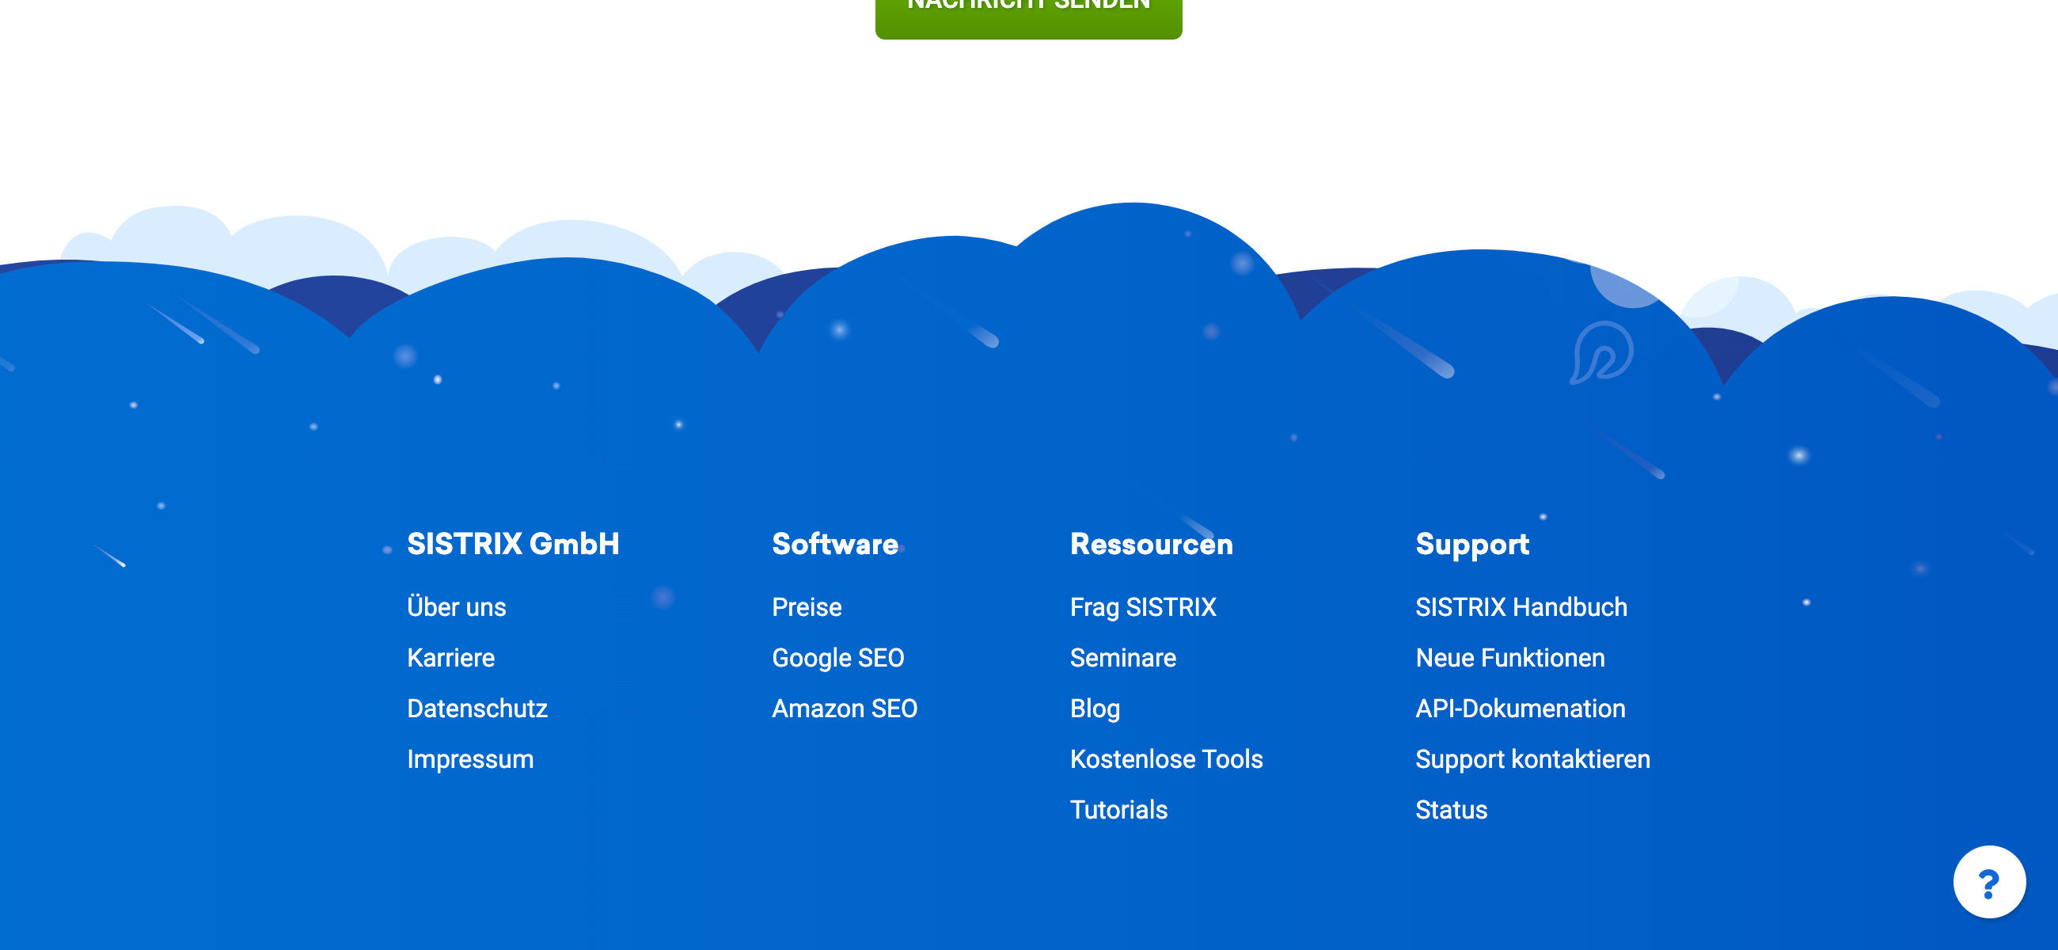The height and width of the screenshot is (950, 2058).
Task: View the Tutorials page
Action: [x=1118, y=810]
